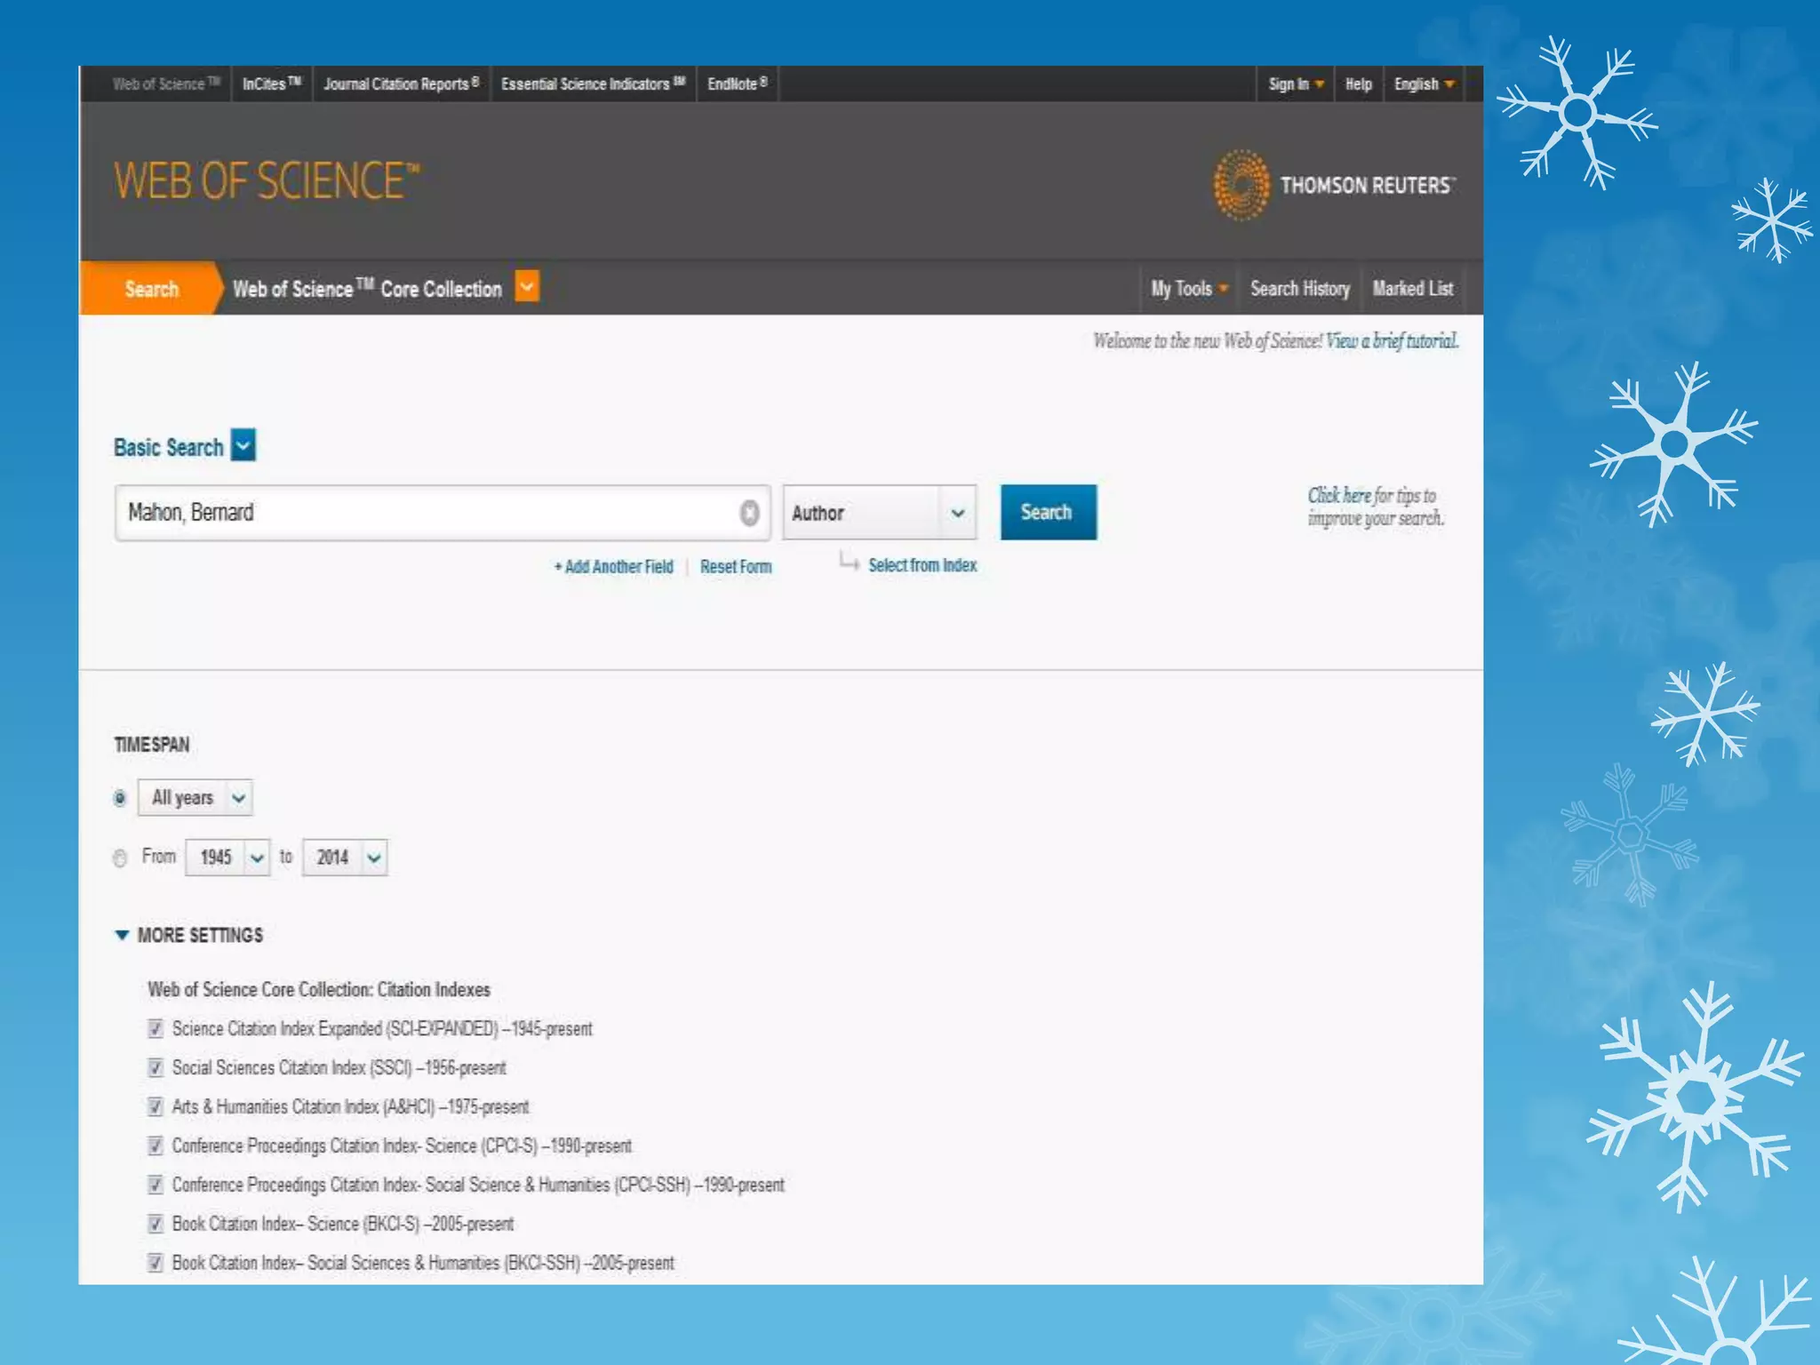Image resolution: width=1820 pixels, height=1365 pixels.
Task: Select the From year range radio button
Action: 120,858
